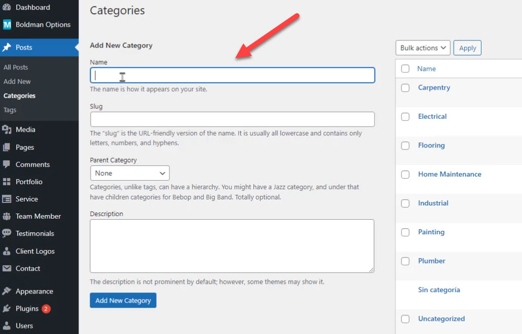Open the Plumber category link

coord(431,261)
